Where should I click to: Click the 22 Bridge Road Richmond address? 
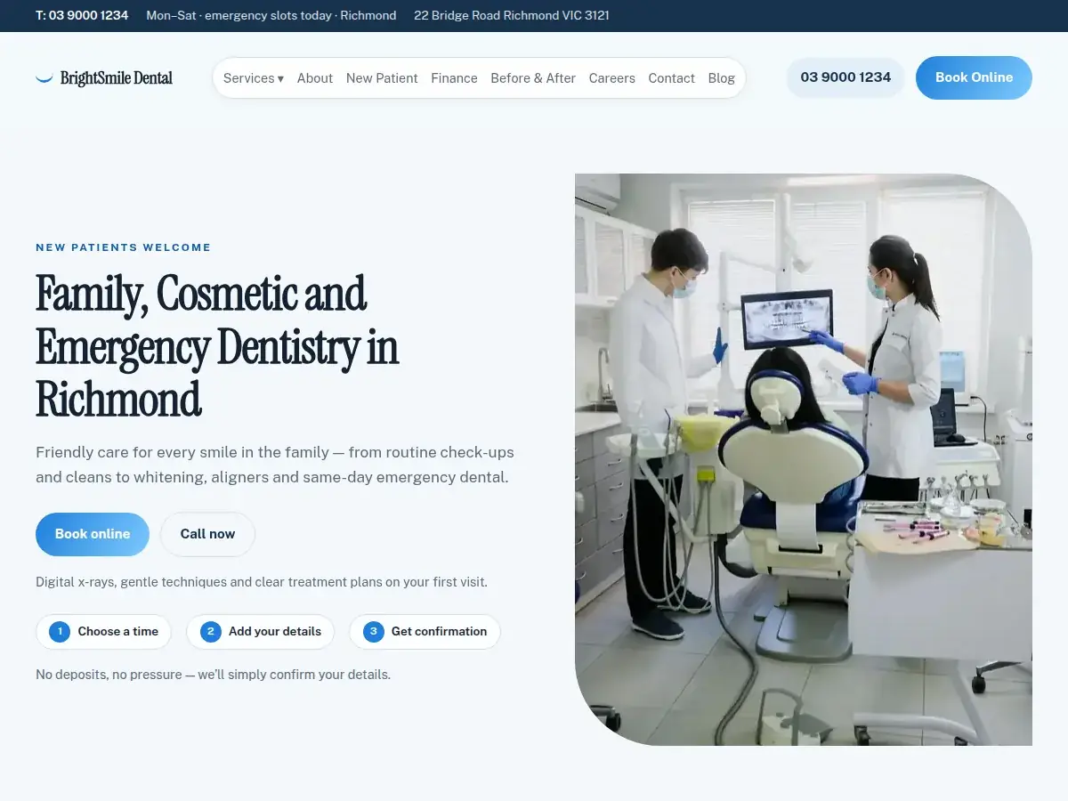click(x=512, y=15)
